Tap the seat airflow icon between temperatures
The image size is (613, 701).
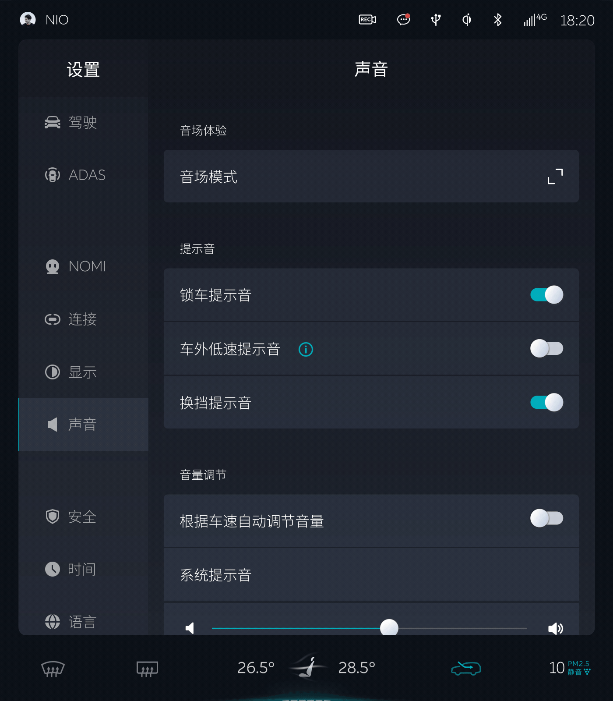point(309,667)
